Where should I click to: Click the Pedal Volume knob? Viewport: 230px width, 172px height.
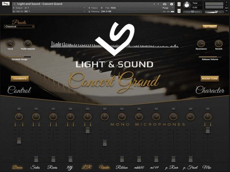tap(28, 43)
